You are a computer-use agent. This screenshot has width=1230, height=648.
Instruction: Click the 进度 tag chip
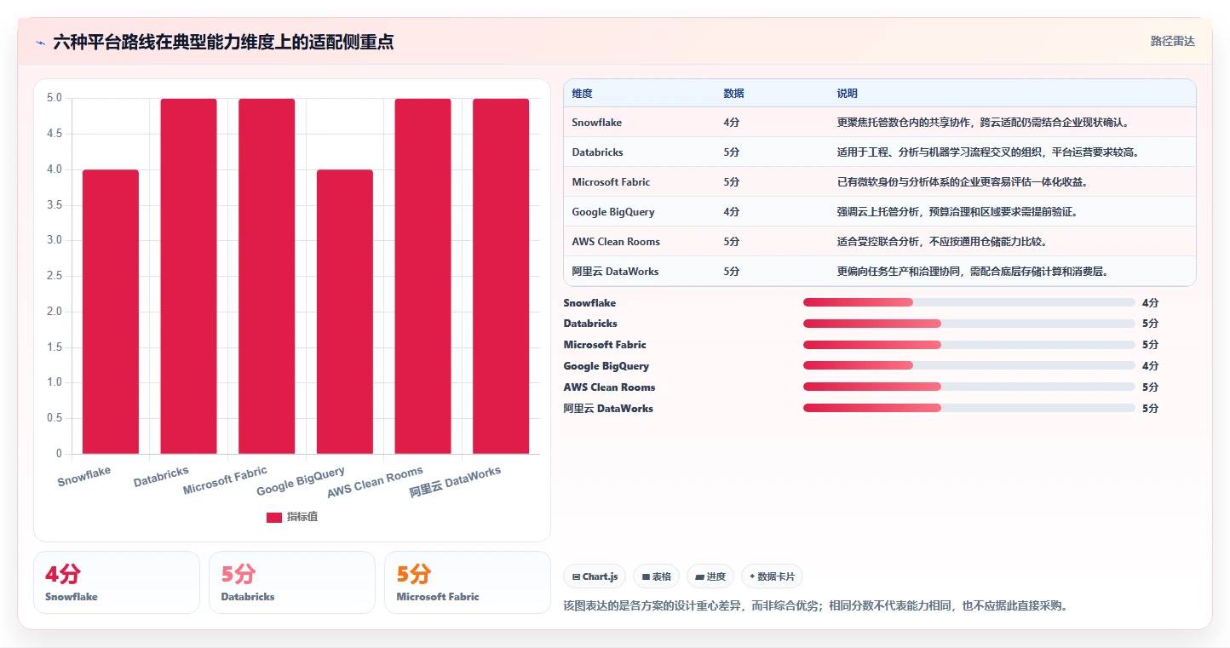pyautogui.click(x=710, y=576)
